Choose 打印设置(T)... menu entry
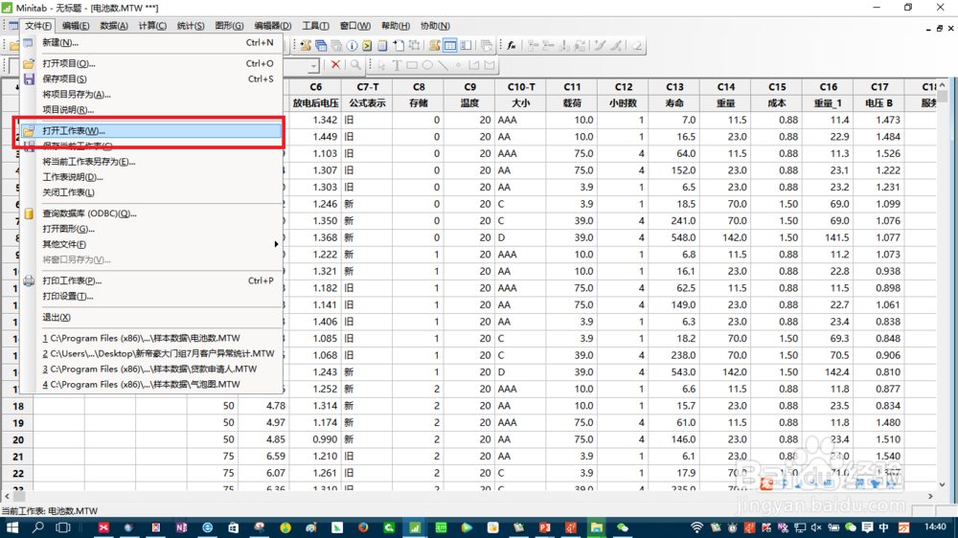Viewport: 958px width, 538px height. click(x=151, y=296)
